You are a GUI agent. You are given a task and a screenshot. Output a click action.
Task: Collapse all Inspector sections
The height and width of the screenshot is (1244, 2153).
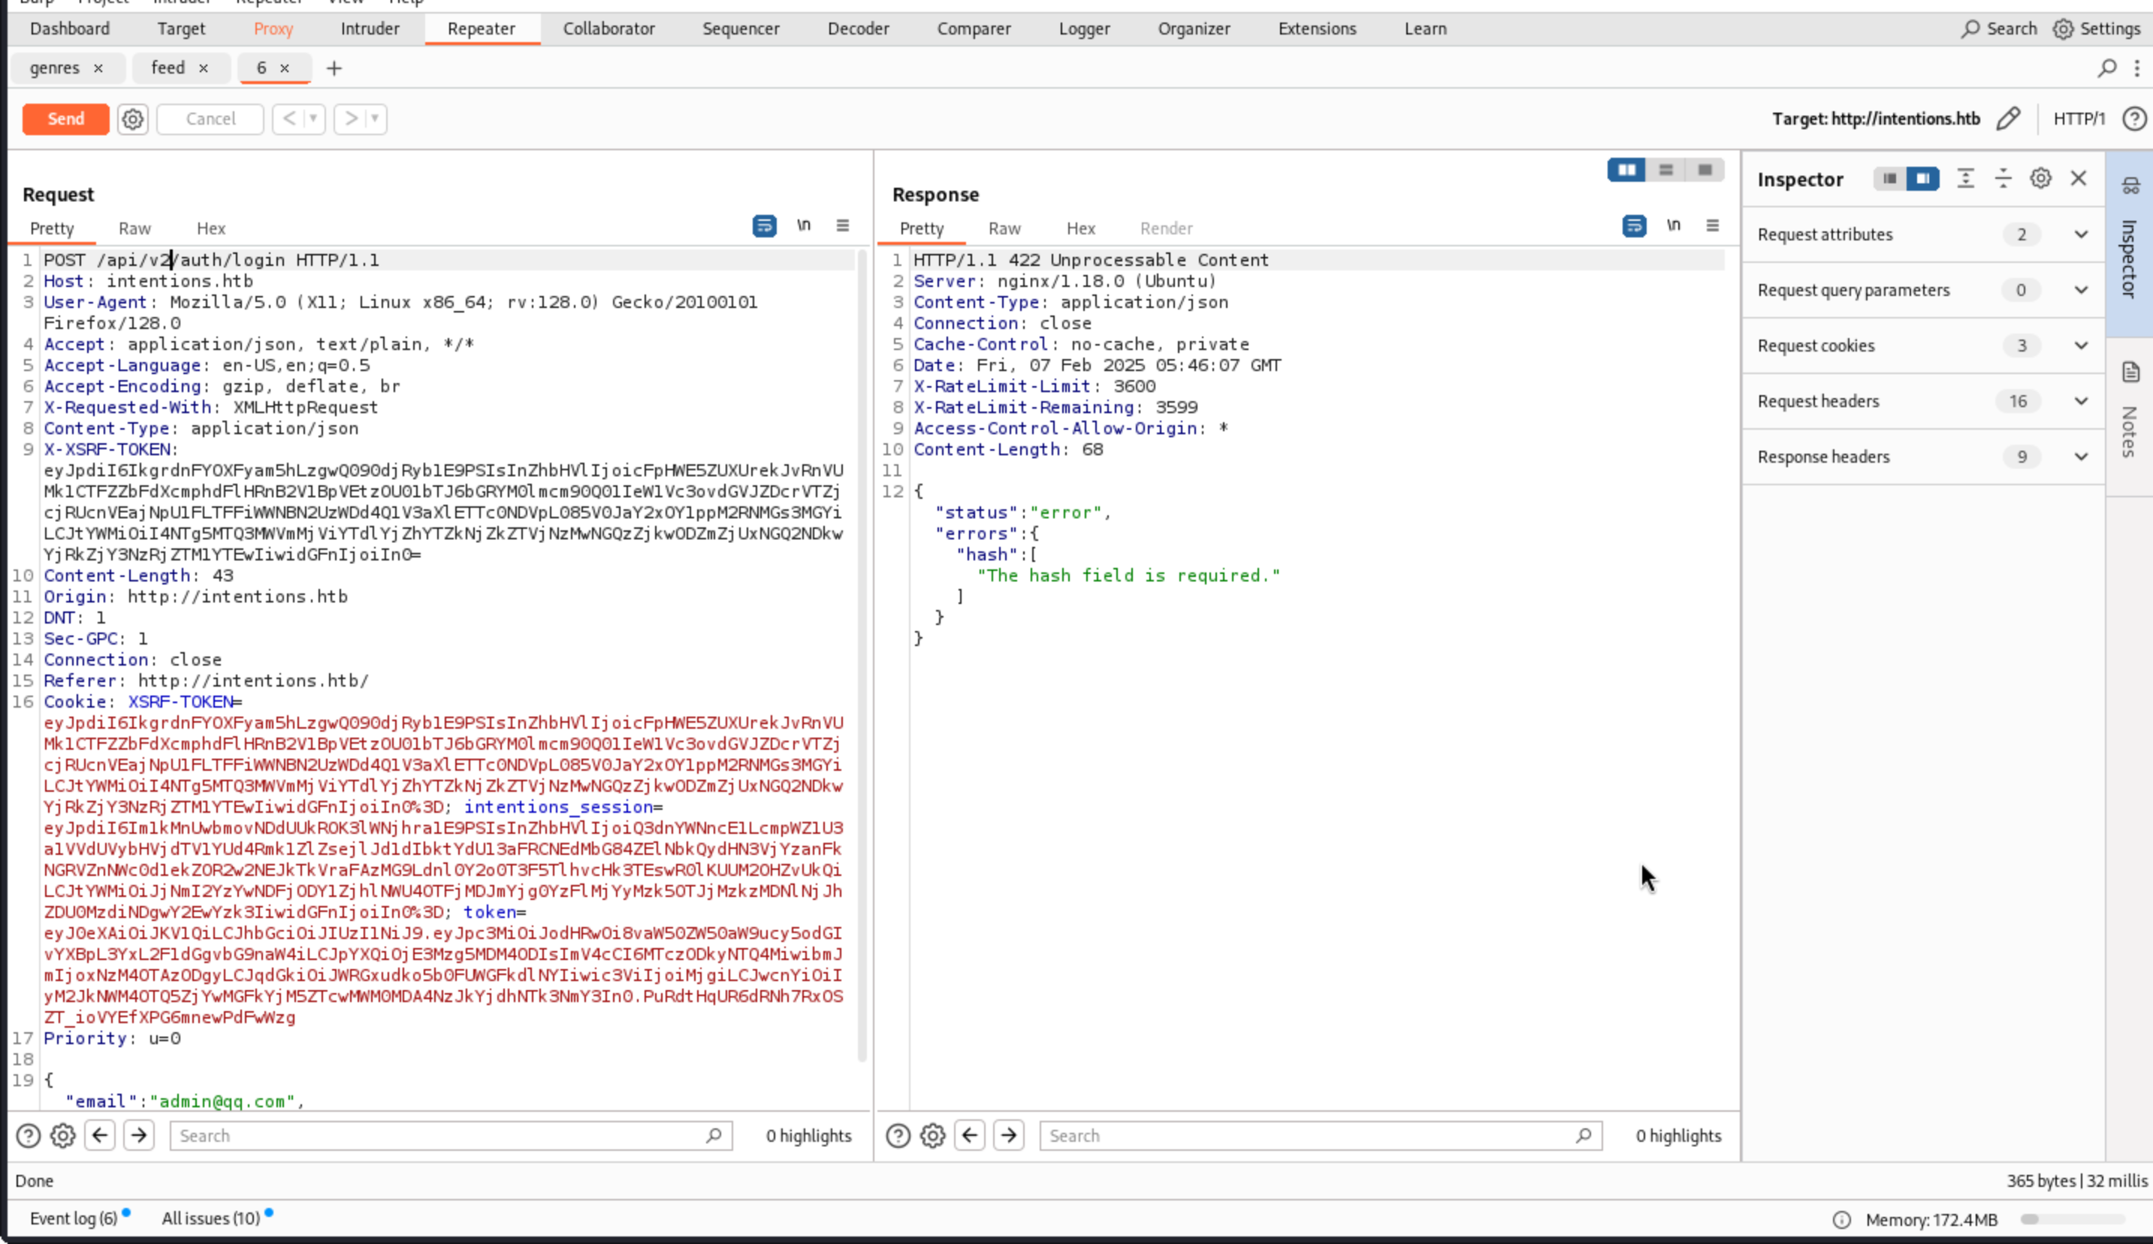point(2003,179)
